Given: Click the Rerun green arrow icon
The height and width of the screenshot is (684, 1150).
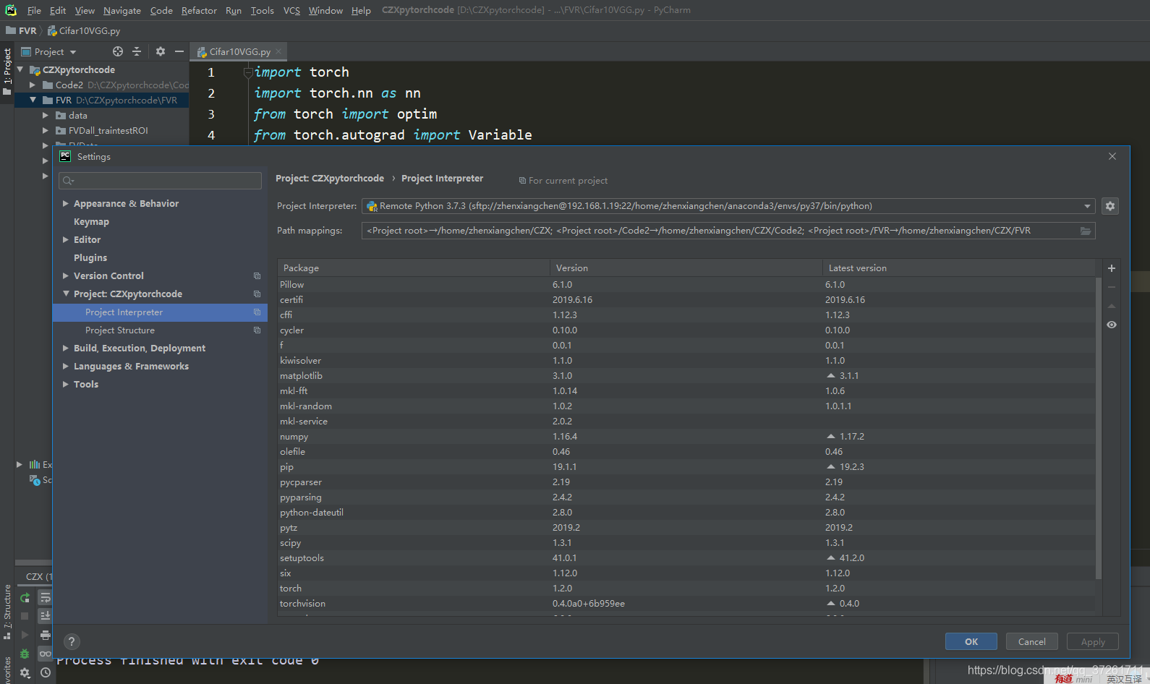Looking at the screenshot, I should point(25,597).
